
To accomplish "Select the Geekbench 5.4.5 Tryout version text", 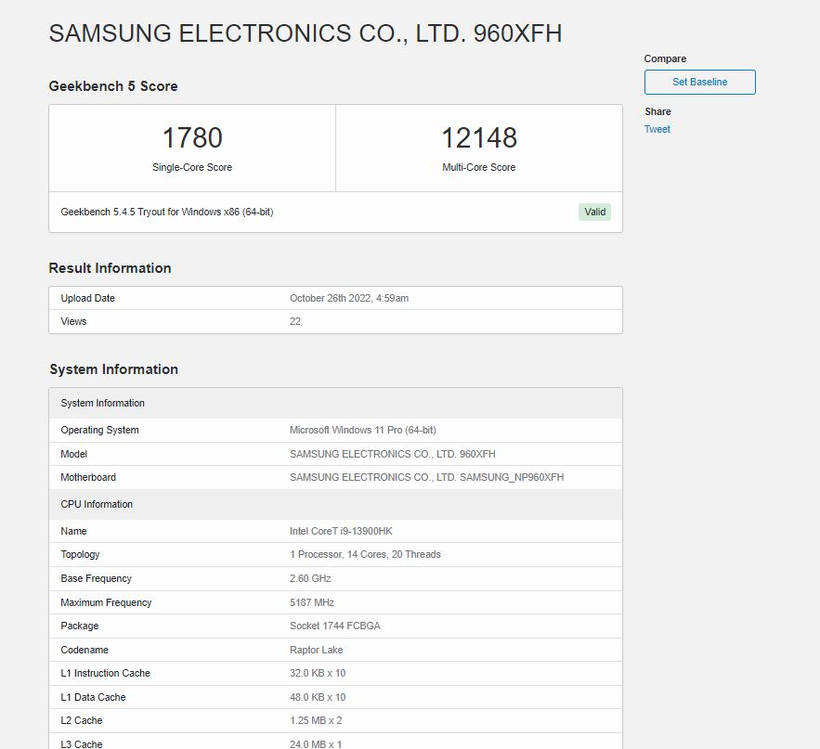I will 167,212.
